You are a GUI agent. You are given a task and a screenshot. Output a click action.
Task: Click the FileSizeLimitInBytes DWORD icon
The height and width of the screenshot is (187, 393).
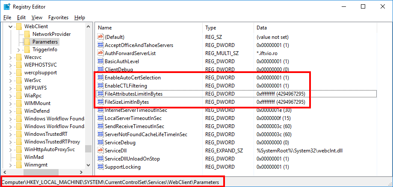(100, 102)
